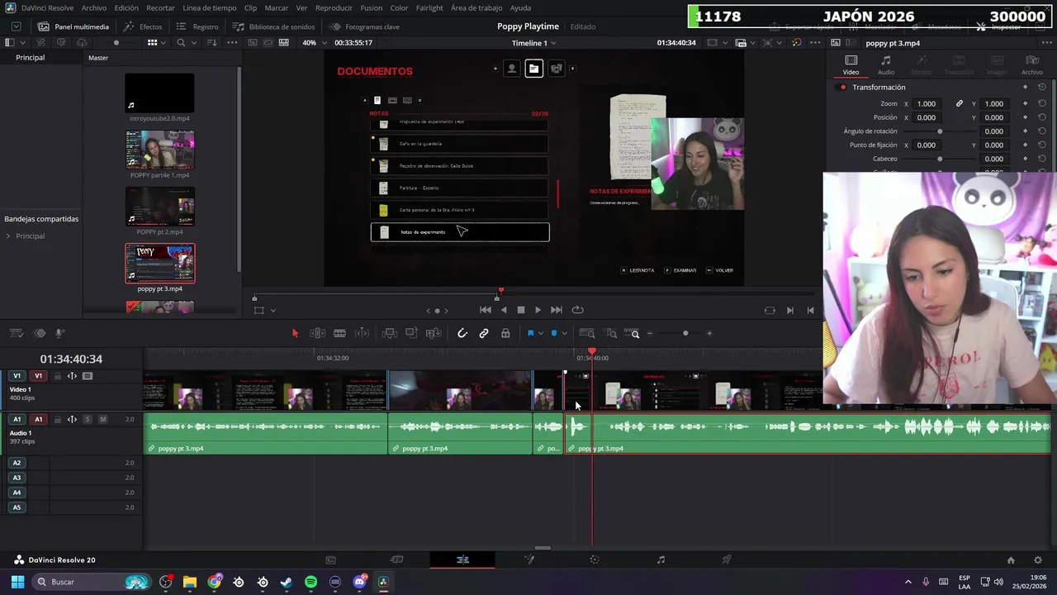Solo Audio 1 track with S button

coord(88,419)
